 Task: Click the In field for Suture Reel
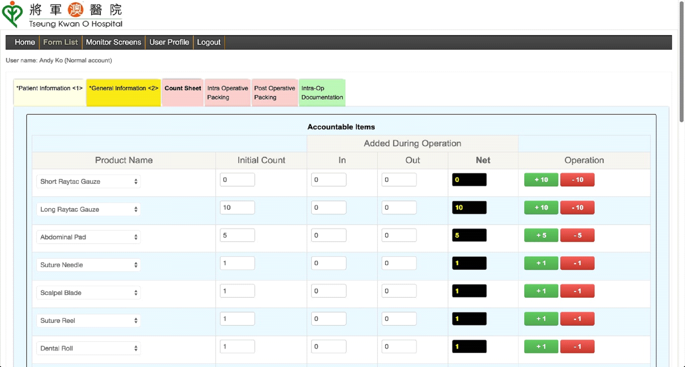[328, 319]
